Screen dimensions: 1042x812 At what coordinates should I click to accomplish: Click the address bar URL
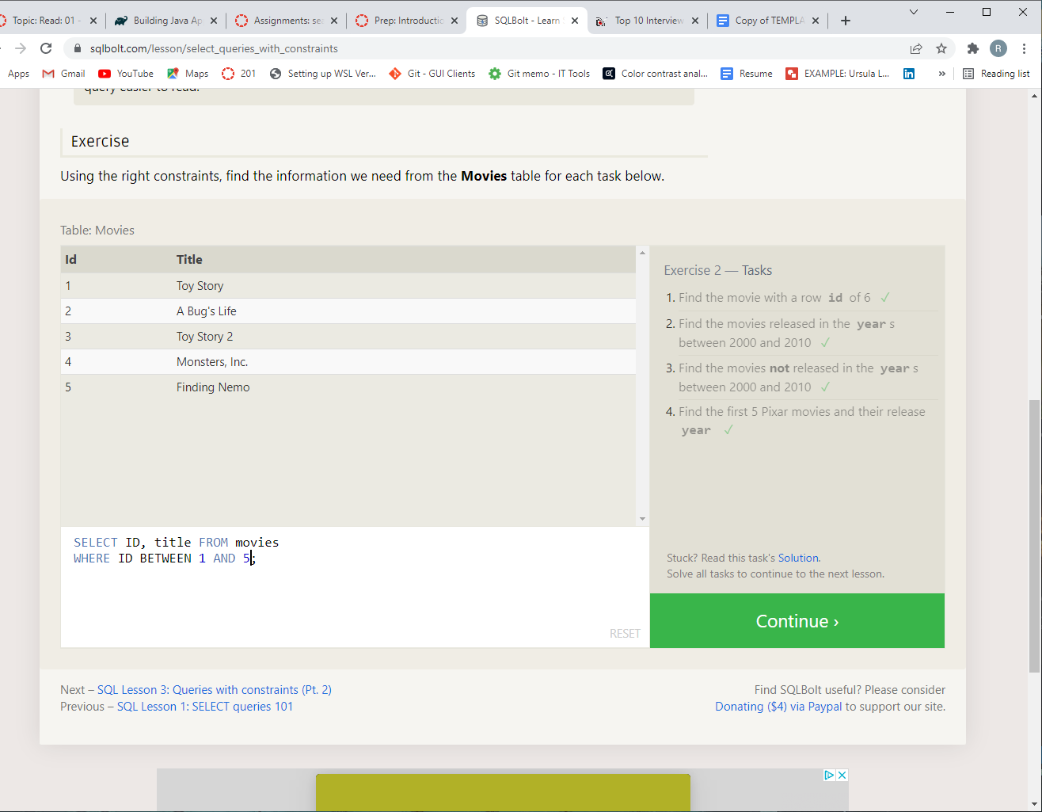point(214,48)
